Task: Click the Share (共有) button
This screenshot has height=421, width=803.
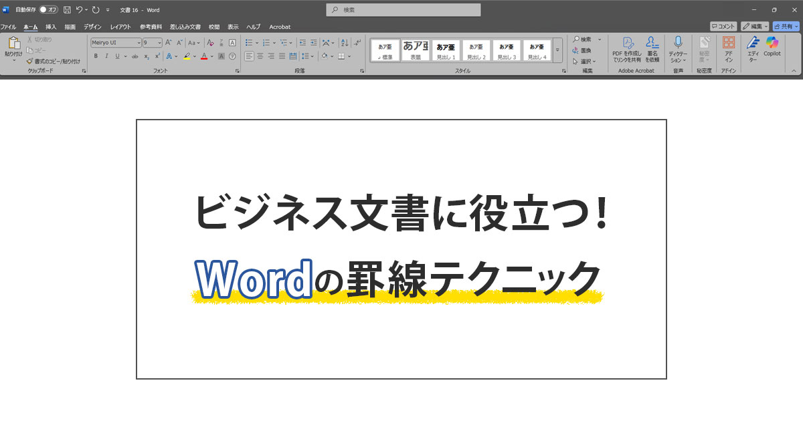Action: (786, 26)
